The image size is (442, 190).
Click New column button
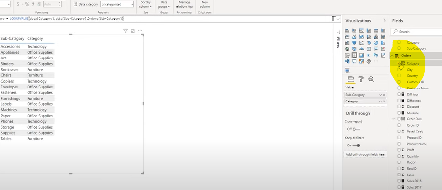[x=205, y=4]
